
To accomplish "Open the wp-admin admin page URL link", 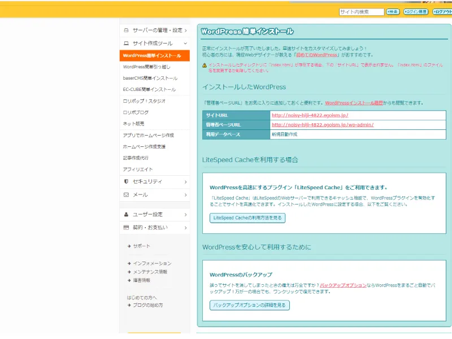I will click(323, 125).
